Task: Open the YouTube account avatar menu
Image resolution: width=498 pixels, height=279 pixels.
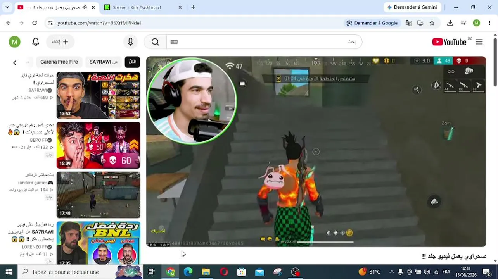Action: (x=15, y=42)
